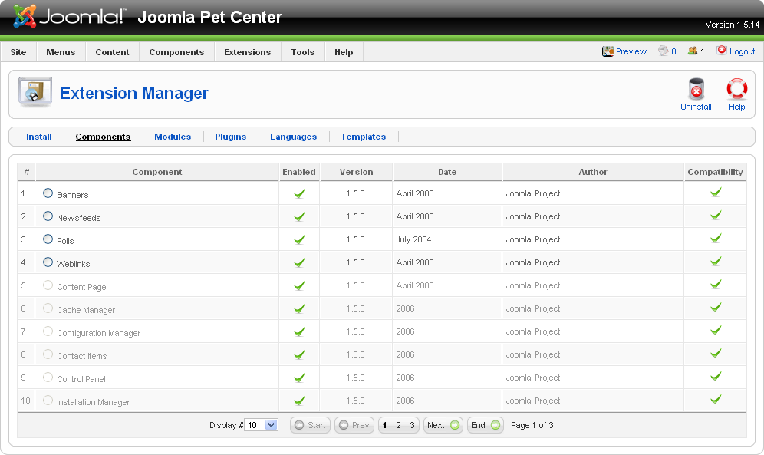Image resolution: width=764 pixels, height=455 pixels.
Task: Switch to the Install tab
Action: point(39,137)
